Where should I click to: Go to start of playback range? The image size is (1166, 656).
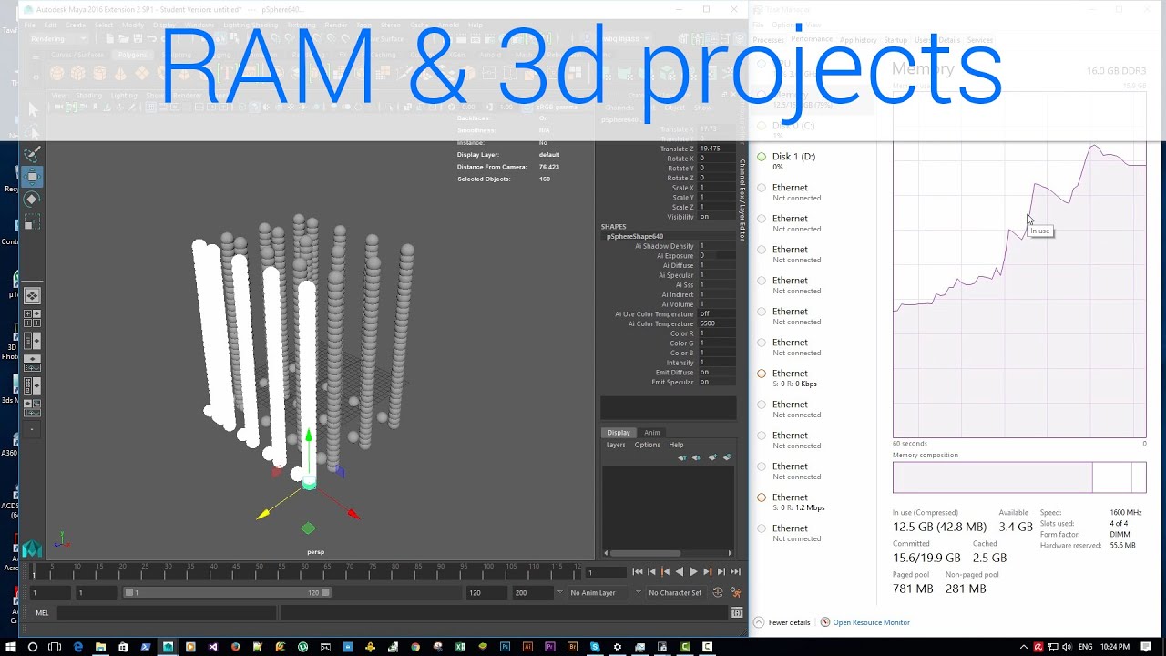coord(638,571)
